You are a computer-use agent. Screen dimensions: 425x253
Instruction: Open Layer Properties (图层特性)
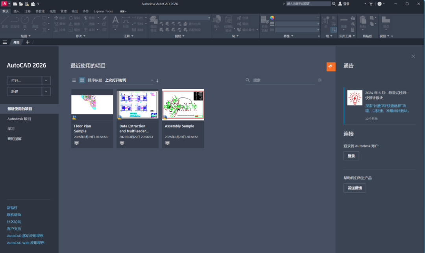pyautogui.click(x=153, y=24)
